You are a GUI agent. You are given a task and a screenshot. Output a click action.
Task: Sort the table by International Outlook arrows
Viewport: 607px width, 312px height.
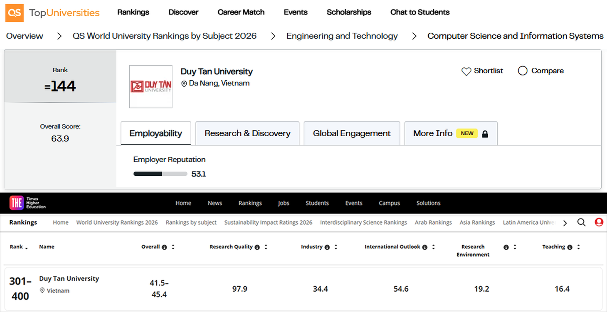[x=433, y=247]
